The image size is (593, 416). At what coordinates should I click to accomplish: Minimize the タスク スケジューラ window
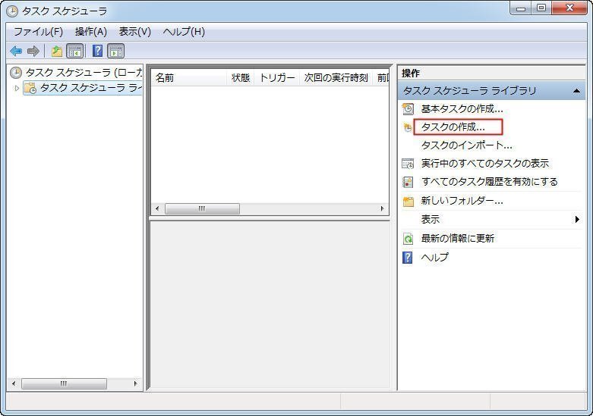point(522,8)
